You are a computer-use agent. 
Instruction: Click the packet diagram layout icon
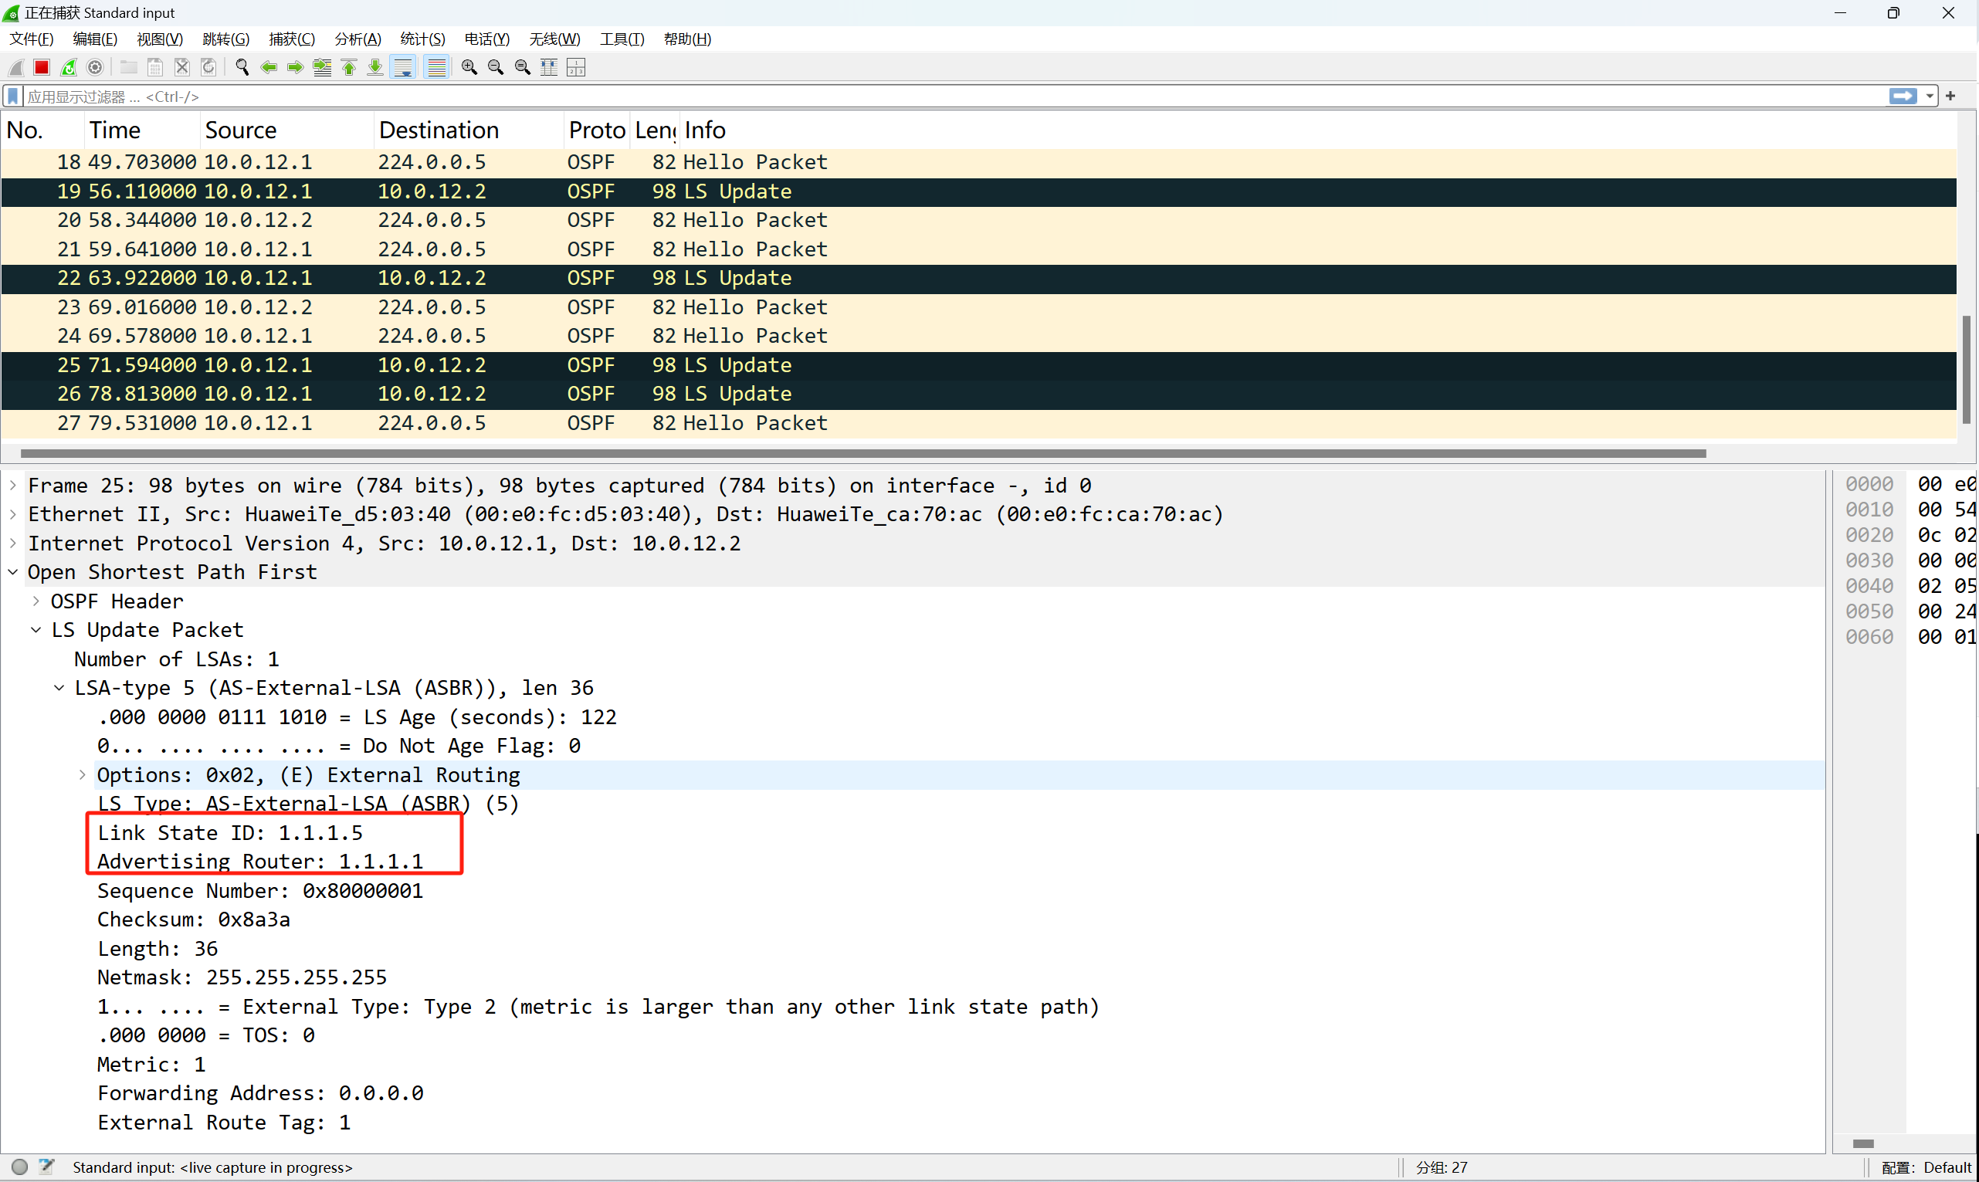click(576, 68)
